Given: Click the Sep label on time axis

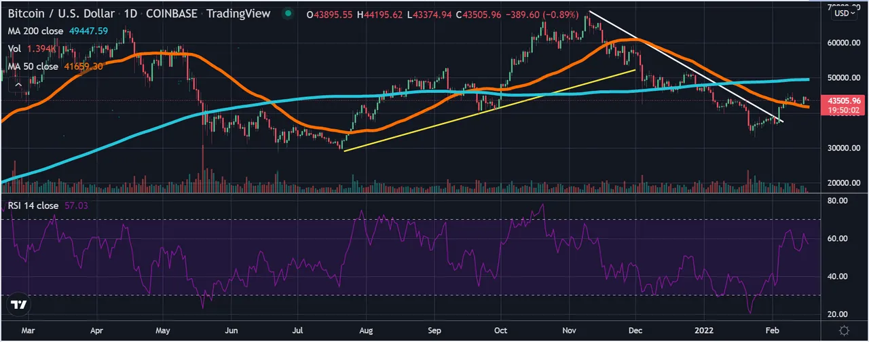Looking at the screenshot, I should click(x=434, y=330).
